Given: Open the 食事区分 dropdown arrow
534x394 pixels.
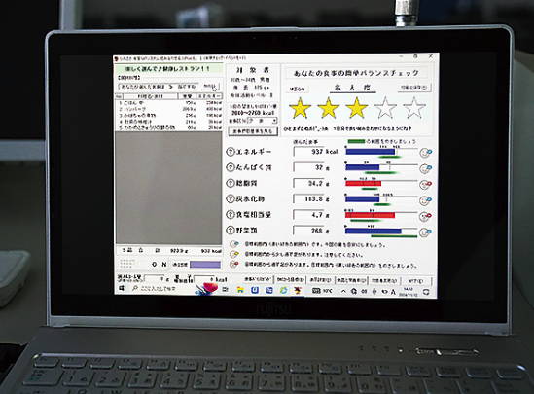Looking at the screenshot, I should [x=274, y=121].
